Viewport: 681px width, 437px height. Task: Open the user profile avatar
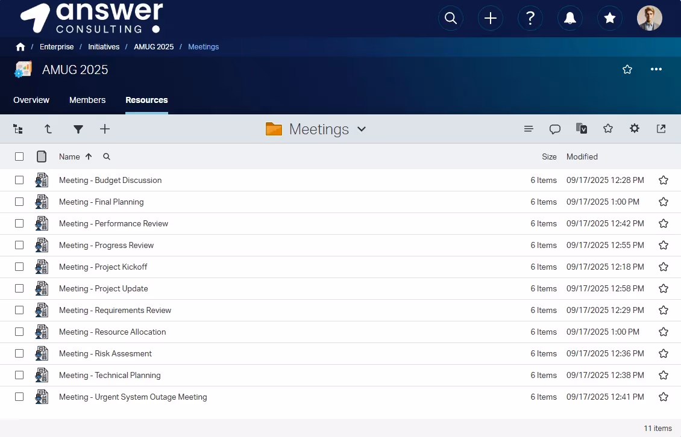pyautogui.click(x=649, y=18)
